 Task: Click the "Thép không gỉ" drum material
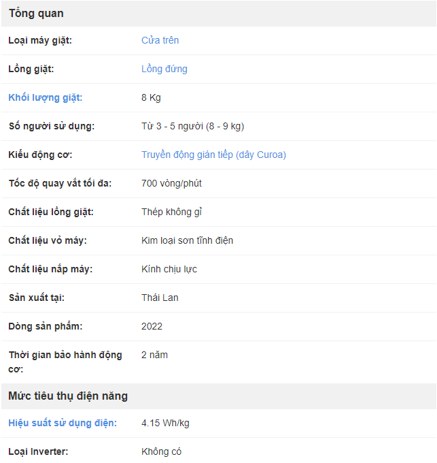171,212
